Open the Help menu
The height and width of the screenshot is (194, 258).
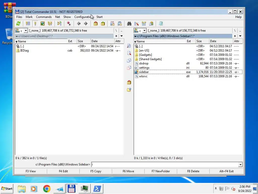click(x=238, y=17)
